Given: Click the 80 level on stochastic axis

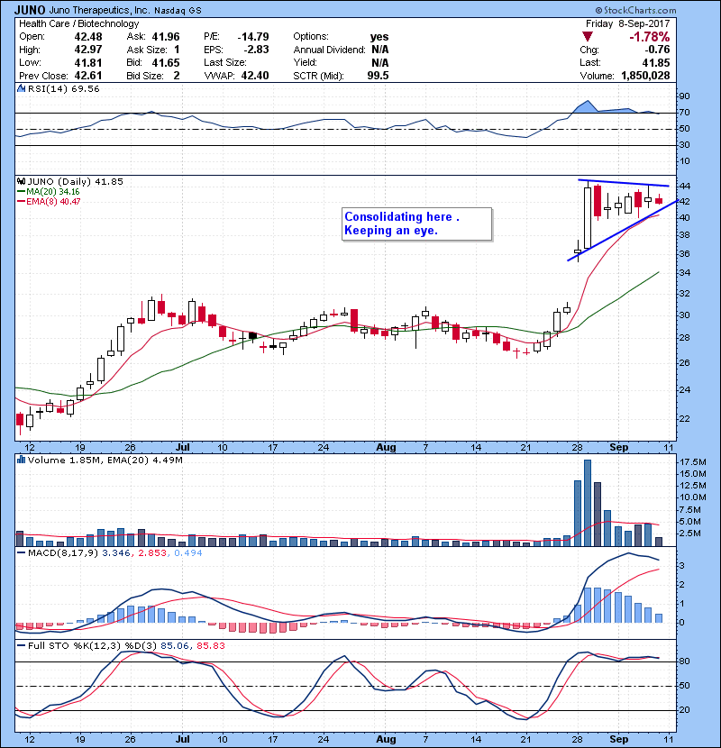Looking at the screenshot, I should coord(685,661).
